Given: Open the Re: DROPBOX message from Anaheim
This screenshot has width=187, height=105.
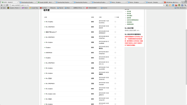Looking at the screenshot, I should pos(50,84).
